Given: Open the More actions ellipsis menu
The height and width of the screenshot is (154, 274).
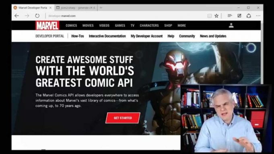Looking at the screenshot, I should point(258,16).
